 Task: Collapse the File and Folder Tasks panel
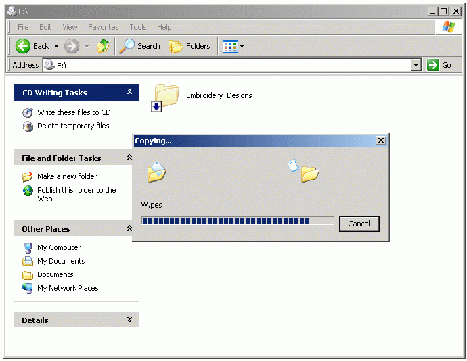click(x=129, y=158)
